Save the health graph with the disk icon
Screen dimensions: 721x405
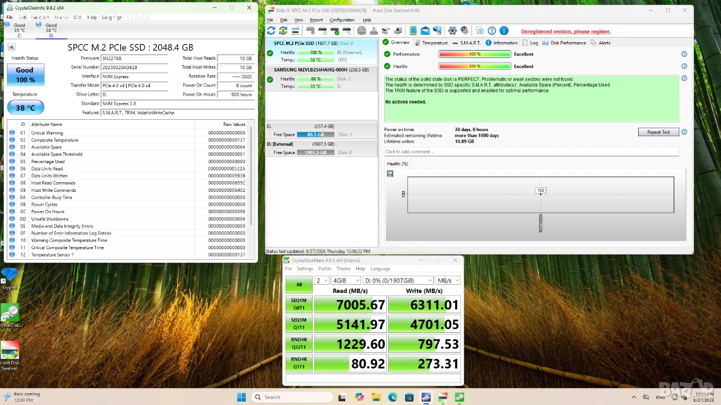click(x=390, y=174)
